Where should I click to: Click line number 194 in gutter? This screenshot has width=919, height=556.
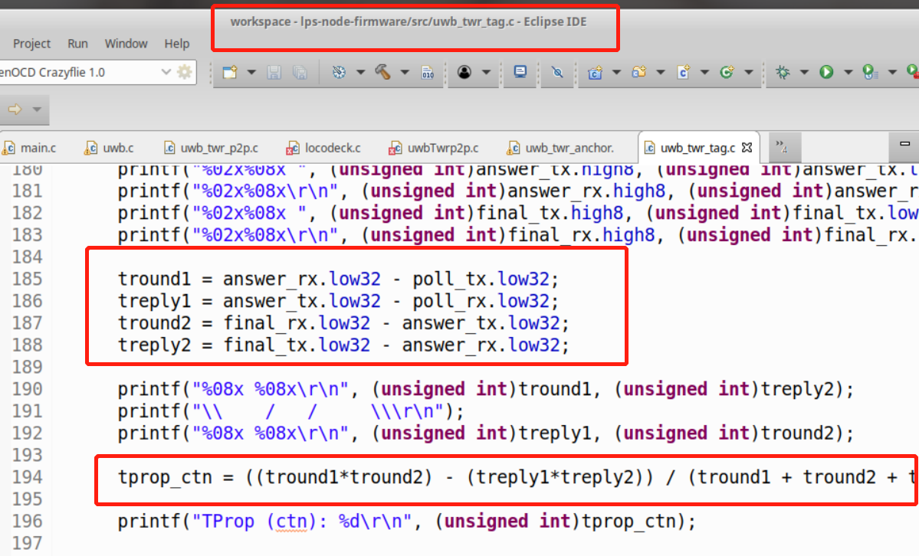pos(27,477)
